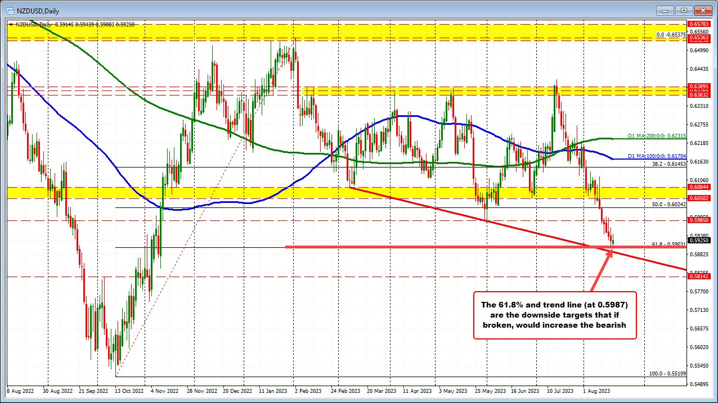Image resolution: width=718 pixels, height=403 pixels.
Task: Click the downside targets annotation box
Action: pyautogui.click(x=555, y=315)
